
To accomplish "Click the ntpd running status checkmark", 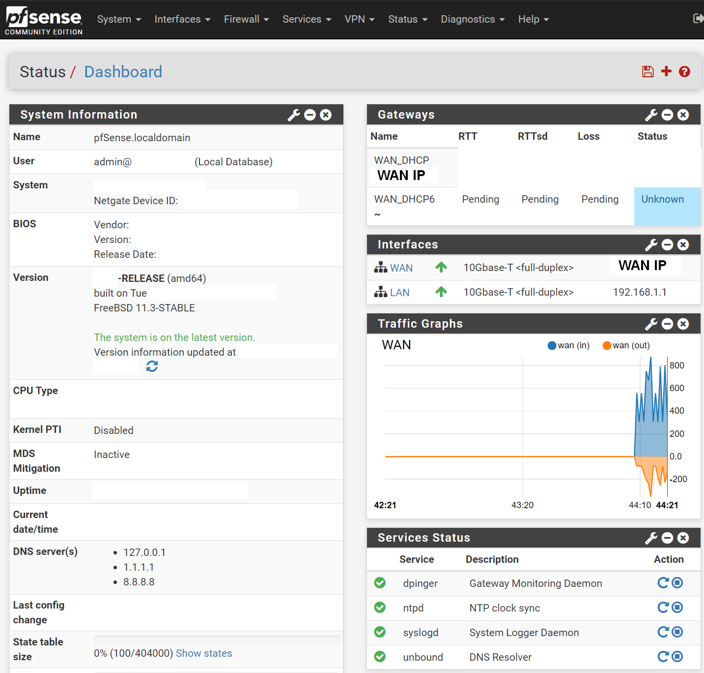I will 380,608.
